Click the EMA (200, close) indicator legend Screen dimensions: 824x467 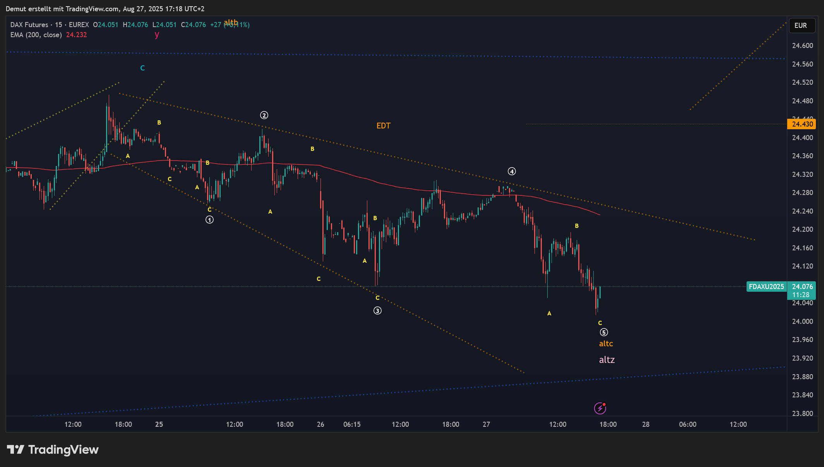tap(36, 35)
